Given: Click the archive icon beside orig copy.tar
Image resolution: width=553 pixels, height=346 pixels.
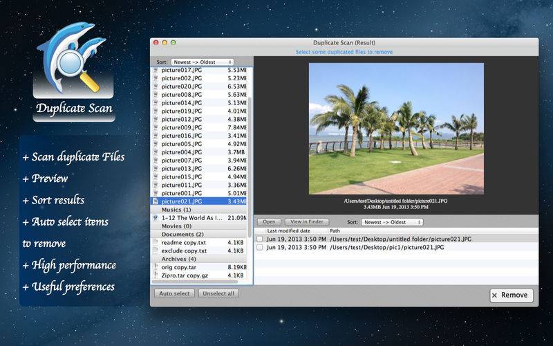Looking at the screenshot, I should click(156, 266).
